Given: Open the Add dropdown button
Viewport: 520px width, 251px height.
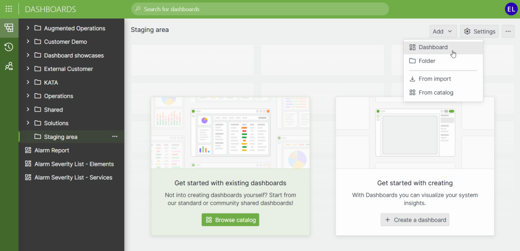Looking at the screenshot, I should tap(443, 31).
